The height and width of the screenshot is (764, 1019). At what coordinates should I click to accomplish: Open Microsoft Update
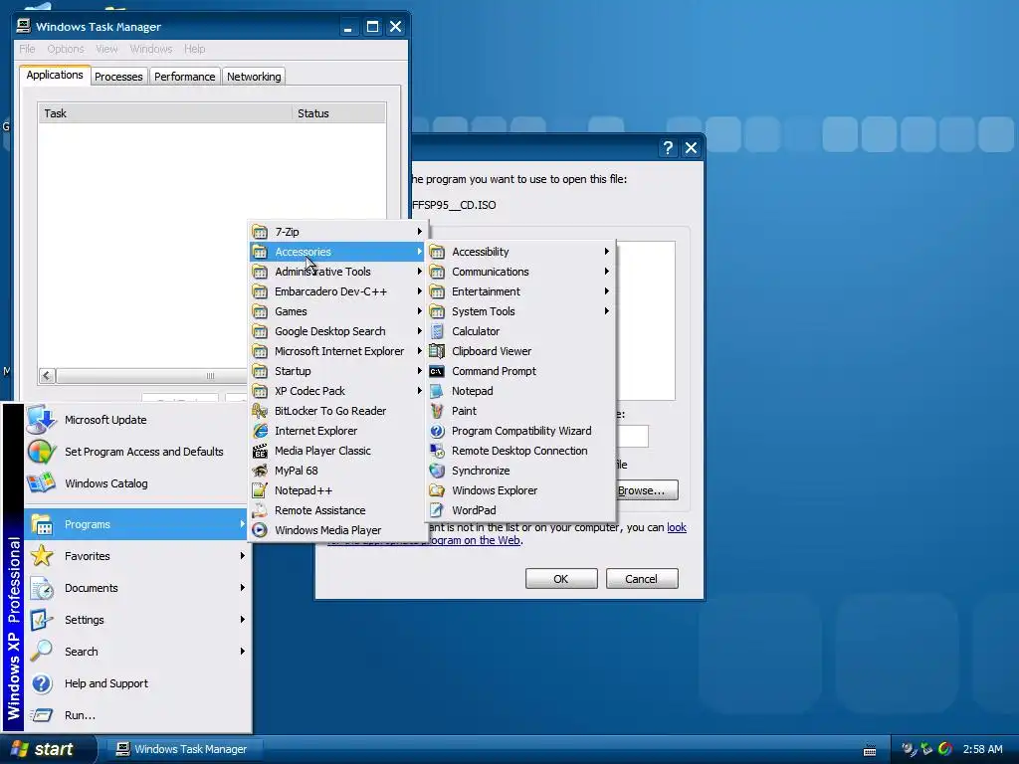click(137, 420)
